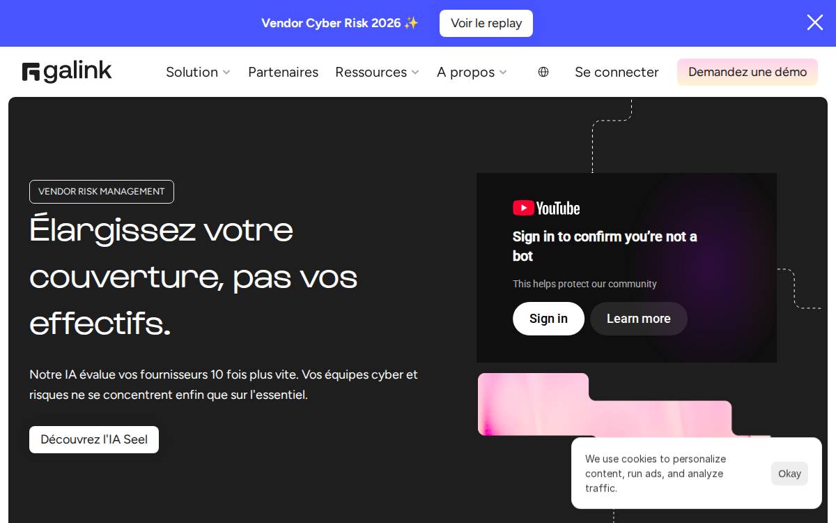This screenshot has width=836, height=523.
Task: Click the cookie notice message text
Action: [656, 473]
